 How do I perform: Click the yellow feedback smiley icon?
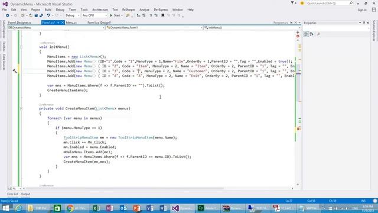coord(302,3)
